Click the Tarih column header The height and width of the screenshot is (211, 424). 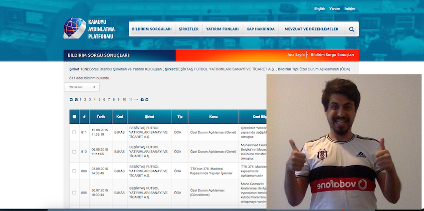click(101, 117)
